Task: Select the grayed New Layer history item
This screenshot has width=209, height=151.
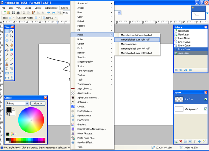Action: point(191,53)
